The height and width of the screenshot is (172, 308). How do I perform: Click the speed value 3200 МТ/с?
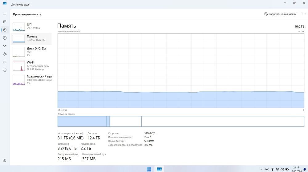(150, 133)
